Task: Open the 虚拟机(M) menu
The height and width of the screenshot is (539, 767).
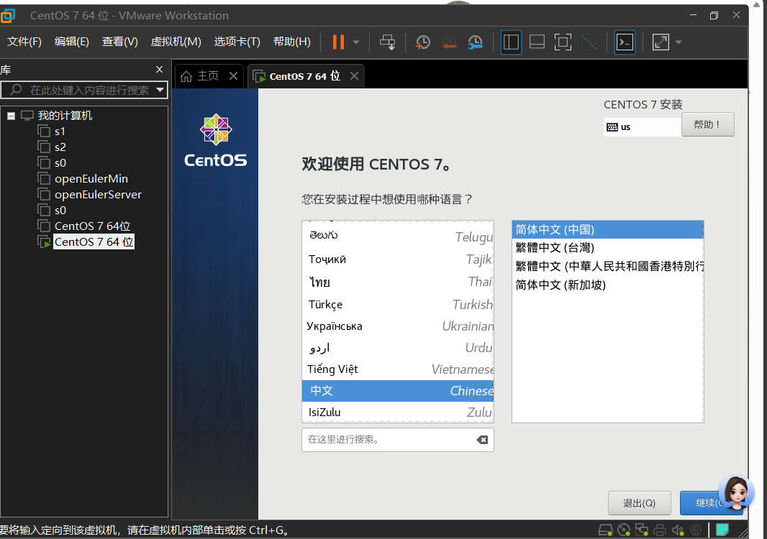Action: pos(176,42)
